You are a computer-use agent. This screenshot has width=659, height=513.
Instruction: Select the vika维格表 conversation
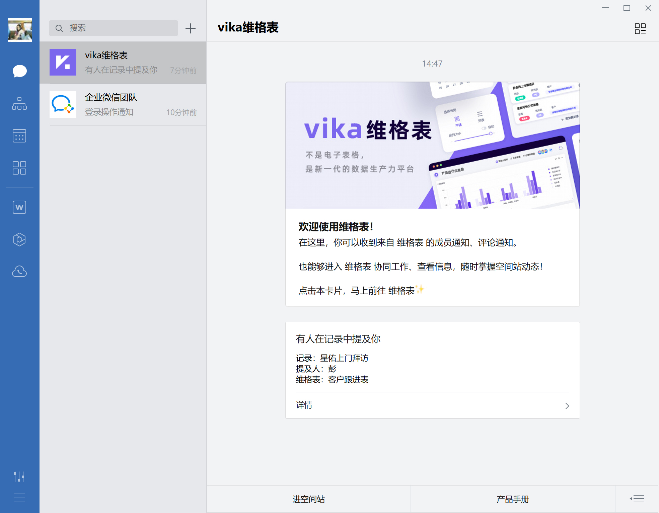point(123,63)
